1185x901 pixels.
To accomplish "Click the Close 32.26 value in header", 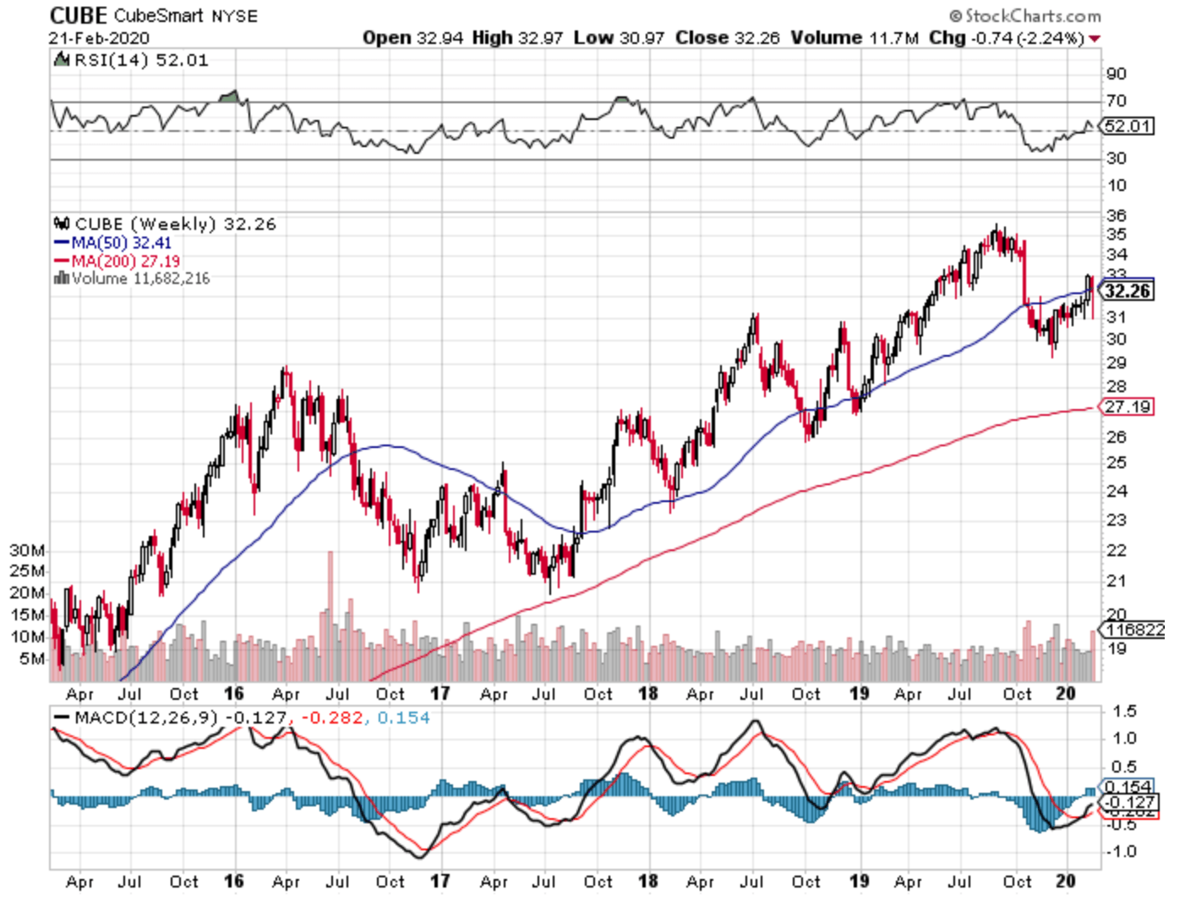I will tap(727, 38).
